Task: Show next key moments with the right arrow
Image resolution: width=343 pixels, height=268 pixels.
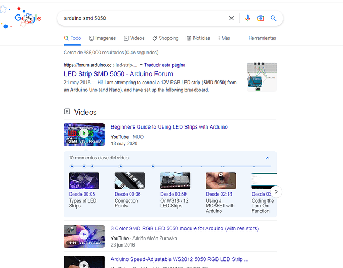Action: 277,192
